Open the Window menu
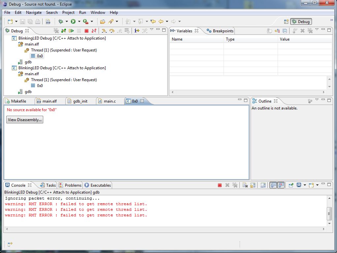This screenshot has height=253, width=337. (x=98, y=13)
